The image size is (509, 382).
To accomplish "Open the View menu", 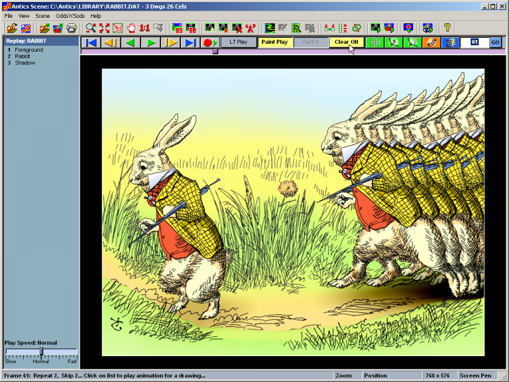I will pyautogui.click(x=24, y=16).
